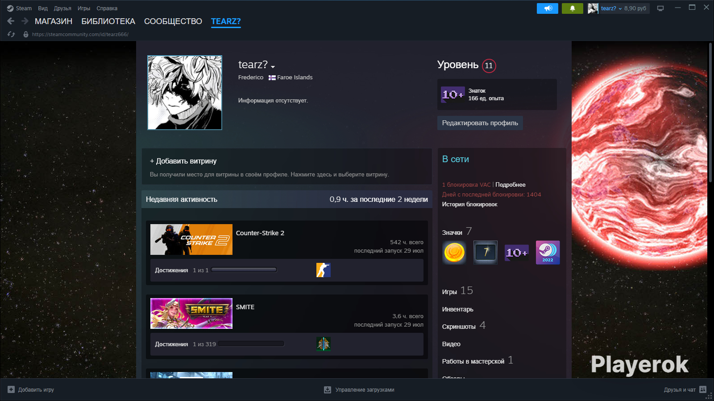Click the SMITE achievements progress bar
714x401 pixels.
click(251, 344)
